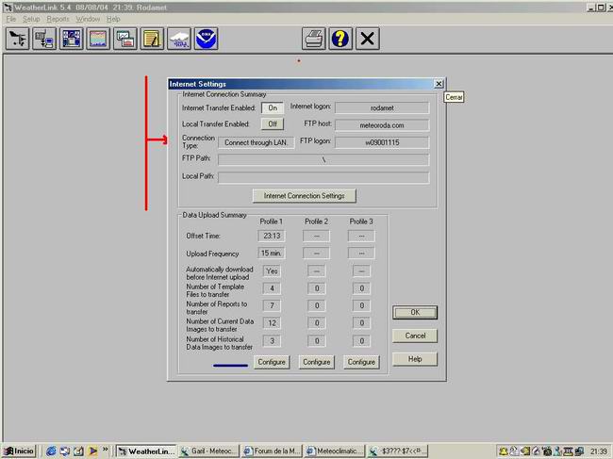Open the weather bulletin dials icon
613x459 pixels.
[x=71, y=39]
